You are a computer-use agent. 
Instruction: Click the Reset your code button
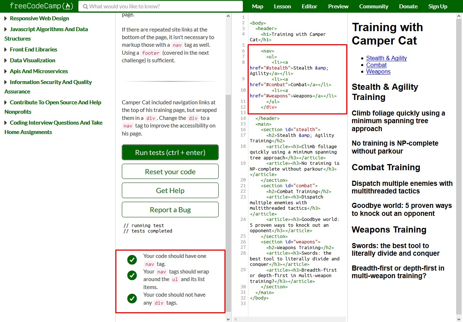(x=170, y=172)
